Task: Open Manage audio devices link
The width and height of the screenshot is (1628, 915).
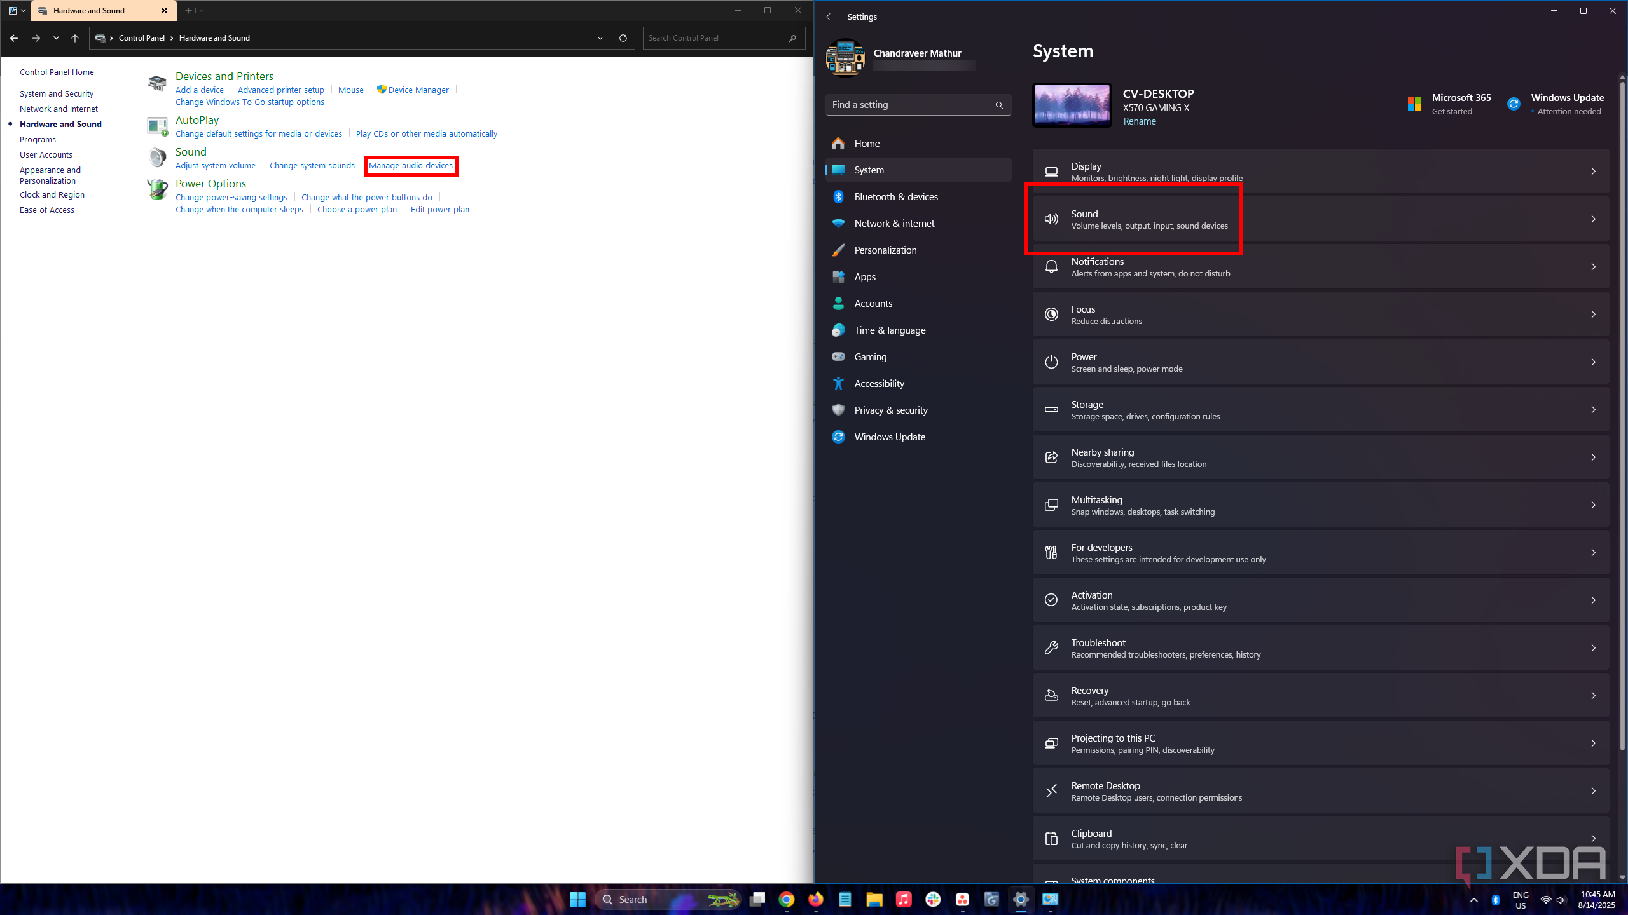Action: pos(411,166)
